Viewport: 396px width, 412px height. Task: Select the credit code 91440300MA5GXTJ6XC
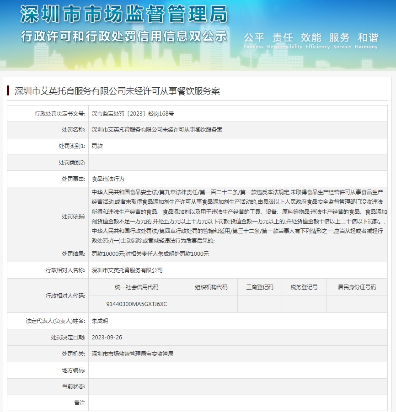136,304
